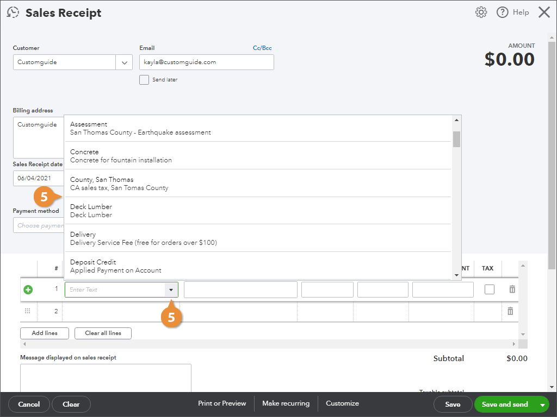Click the green add line icon
The height and width of the screenshot is (417, 557).
(28, 289)
